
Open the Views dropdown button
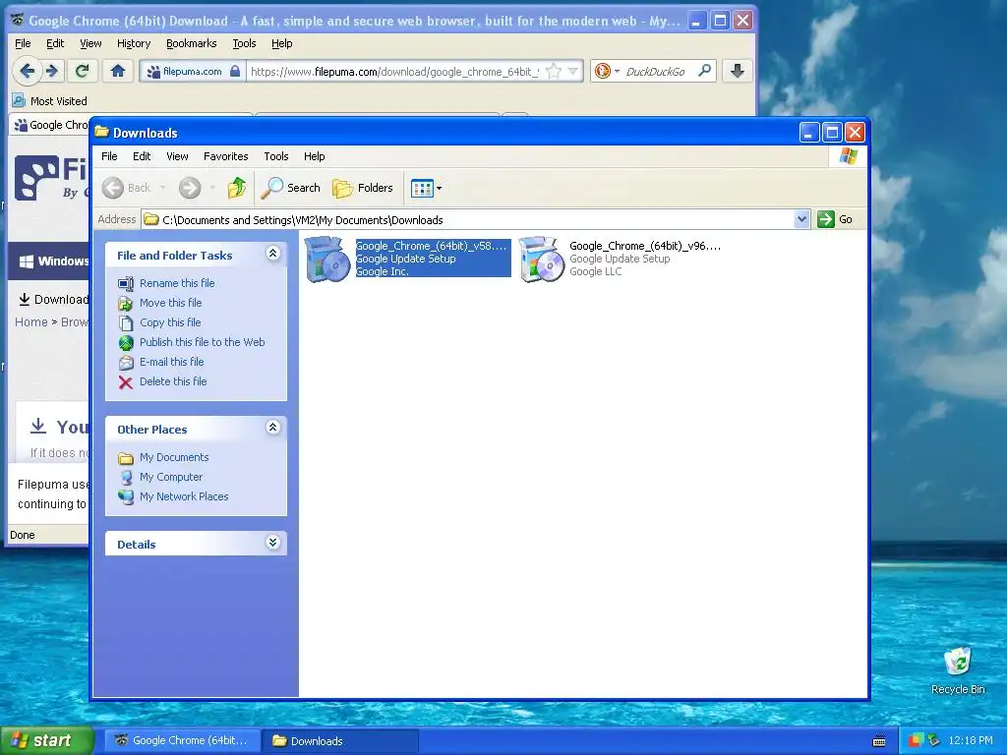pyautogui.click(x=426, y=188)
